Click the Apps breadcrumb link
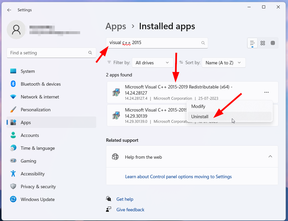This screenshot has height=221, width=288. 116,26
